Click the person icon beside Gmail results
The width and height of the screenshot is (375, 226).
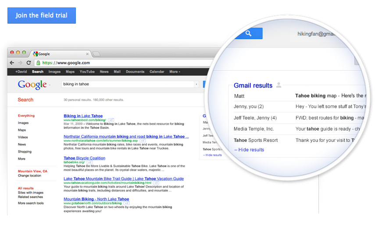[x=279, y=85]
